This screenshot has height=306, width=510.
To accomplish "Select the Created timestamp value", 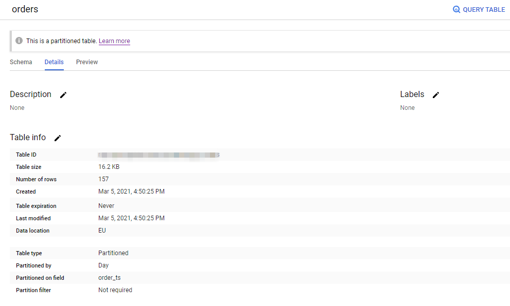I will pos(131,192).
